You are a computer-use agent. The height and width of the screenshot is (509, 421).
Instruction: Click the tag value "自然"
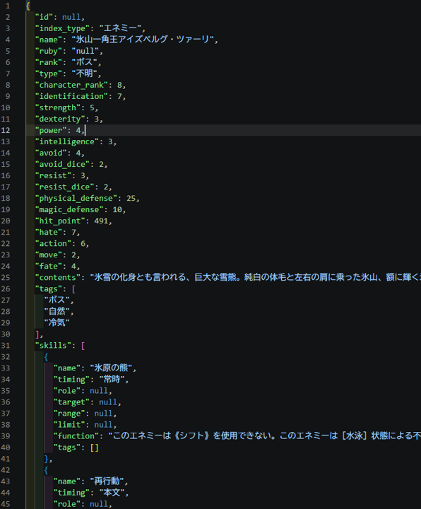(57, 312)
